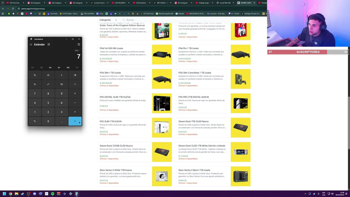
Task: Switch to the La Casa Provincial tab
Action: click(x=99, y=3)
